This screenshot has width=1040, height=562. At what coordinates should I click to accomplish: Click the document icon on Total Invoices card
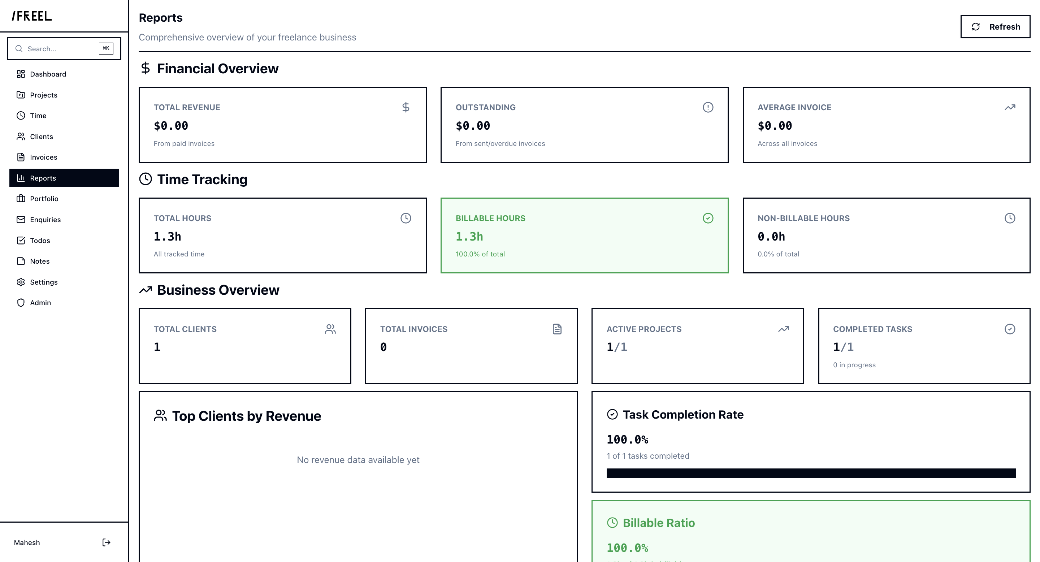[x=557, y=329]
